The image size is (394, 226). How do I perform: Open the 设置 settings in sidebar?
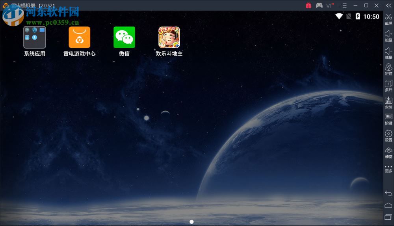click(x=388, y=134)
